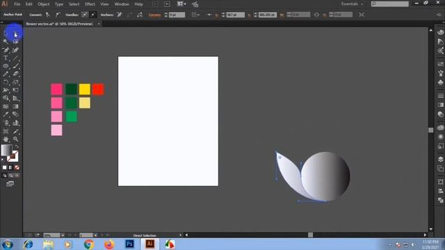Select the Curvature tool
This screenshot has height=250, width=445.
point(15,50)
